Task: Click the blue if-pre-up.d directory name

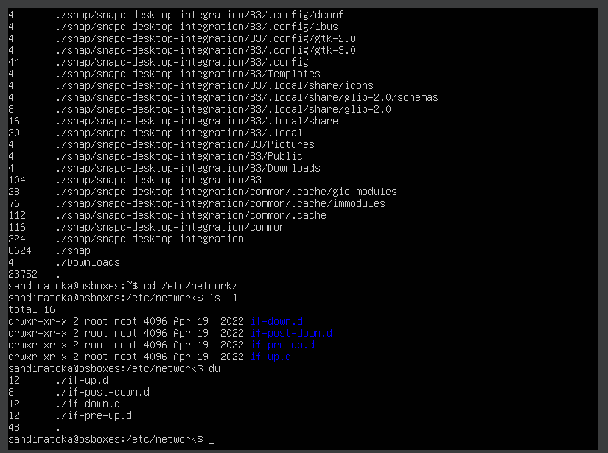Action: coord(282,345)
